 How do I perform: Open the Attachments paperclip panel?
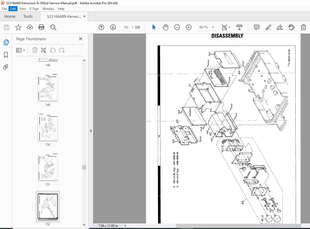point(6,67)
